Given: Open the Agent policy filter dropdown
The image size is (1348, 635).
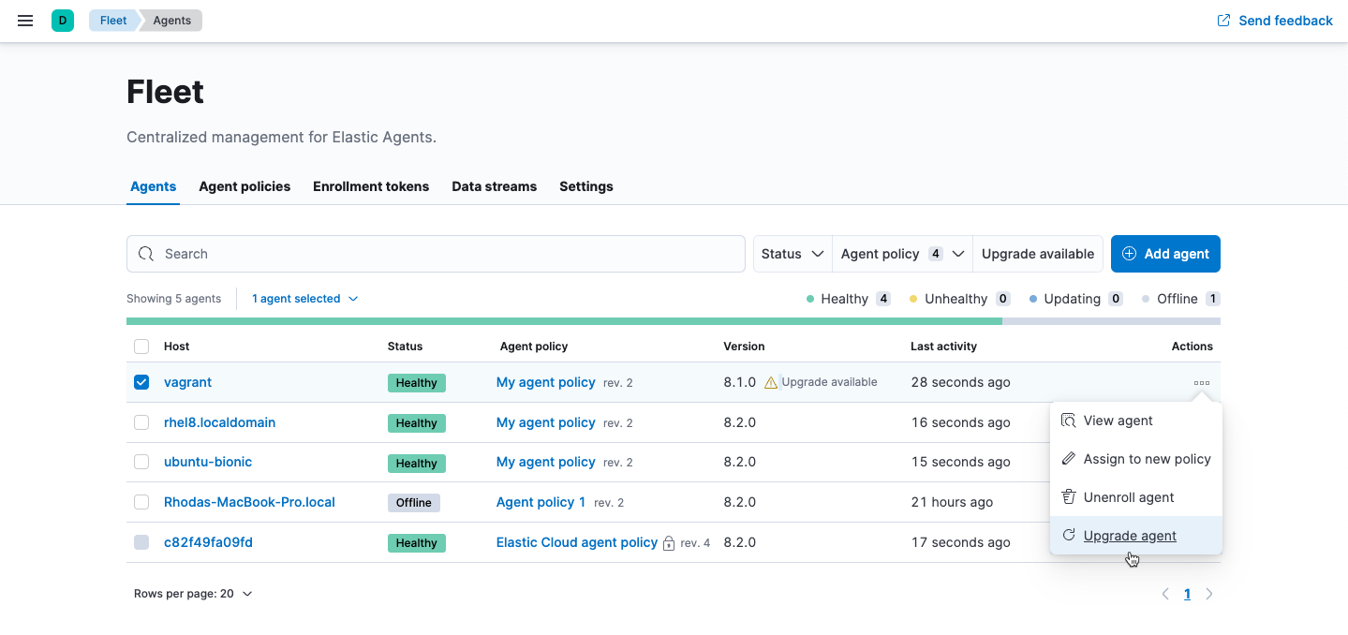Looking at the screenshot, I should (x=899, y=253).
